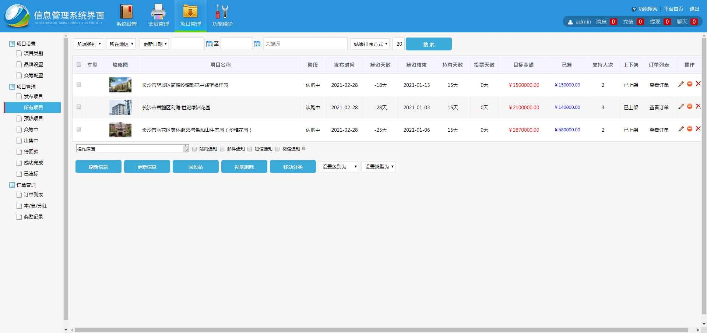Open the 设置级别为 dropdown

[x=339, y=167]
